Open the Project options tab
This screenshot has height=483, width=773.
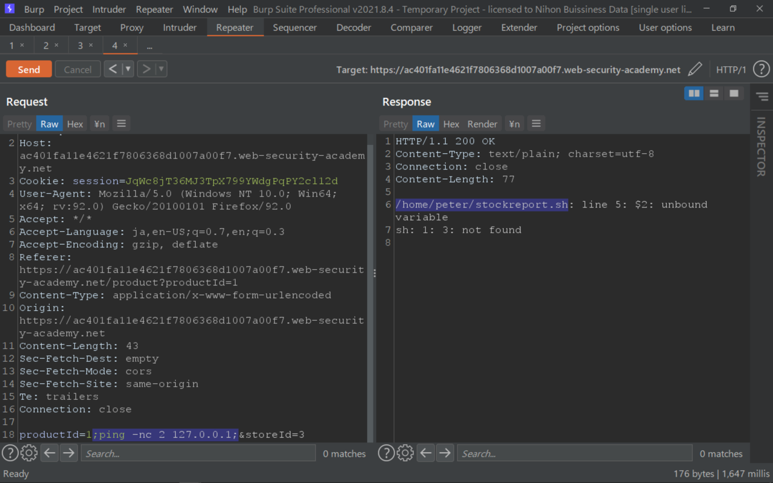pos(588,28)
